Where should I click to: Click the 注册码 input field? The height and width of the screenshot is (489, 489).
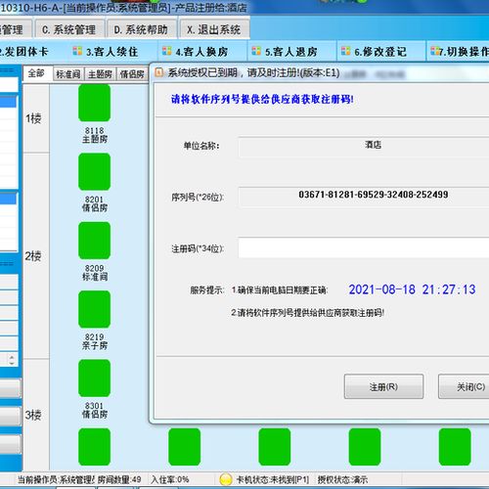[x=364, y=248]
